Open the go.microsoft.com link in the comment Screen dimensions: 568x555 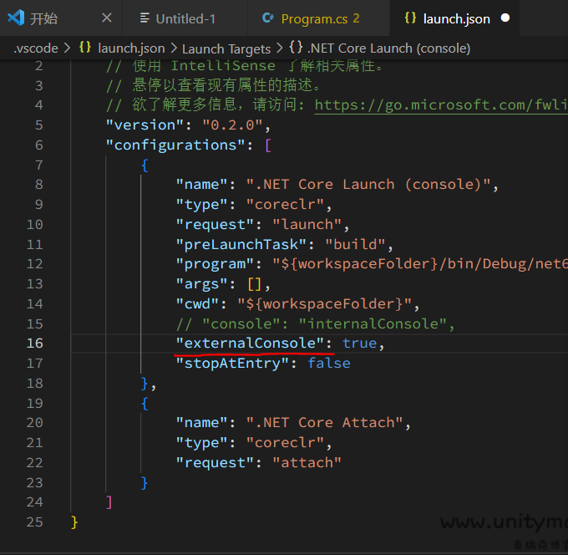click(x=441, y=105)
